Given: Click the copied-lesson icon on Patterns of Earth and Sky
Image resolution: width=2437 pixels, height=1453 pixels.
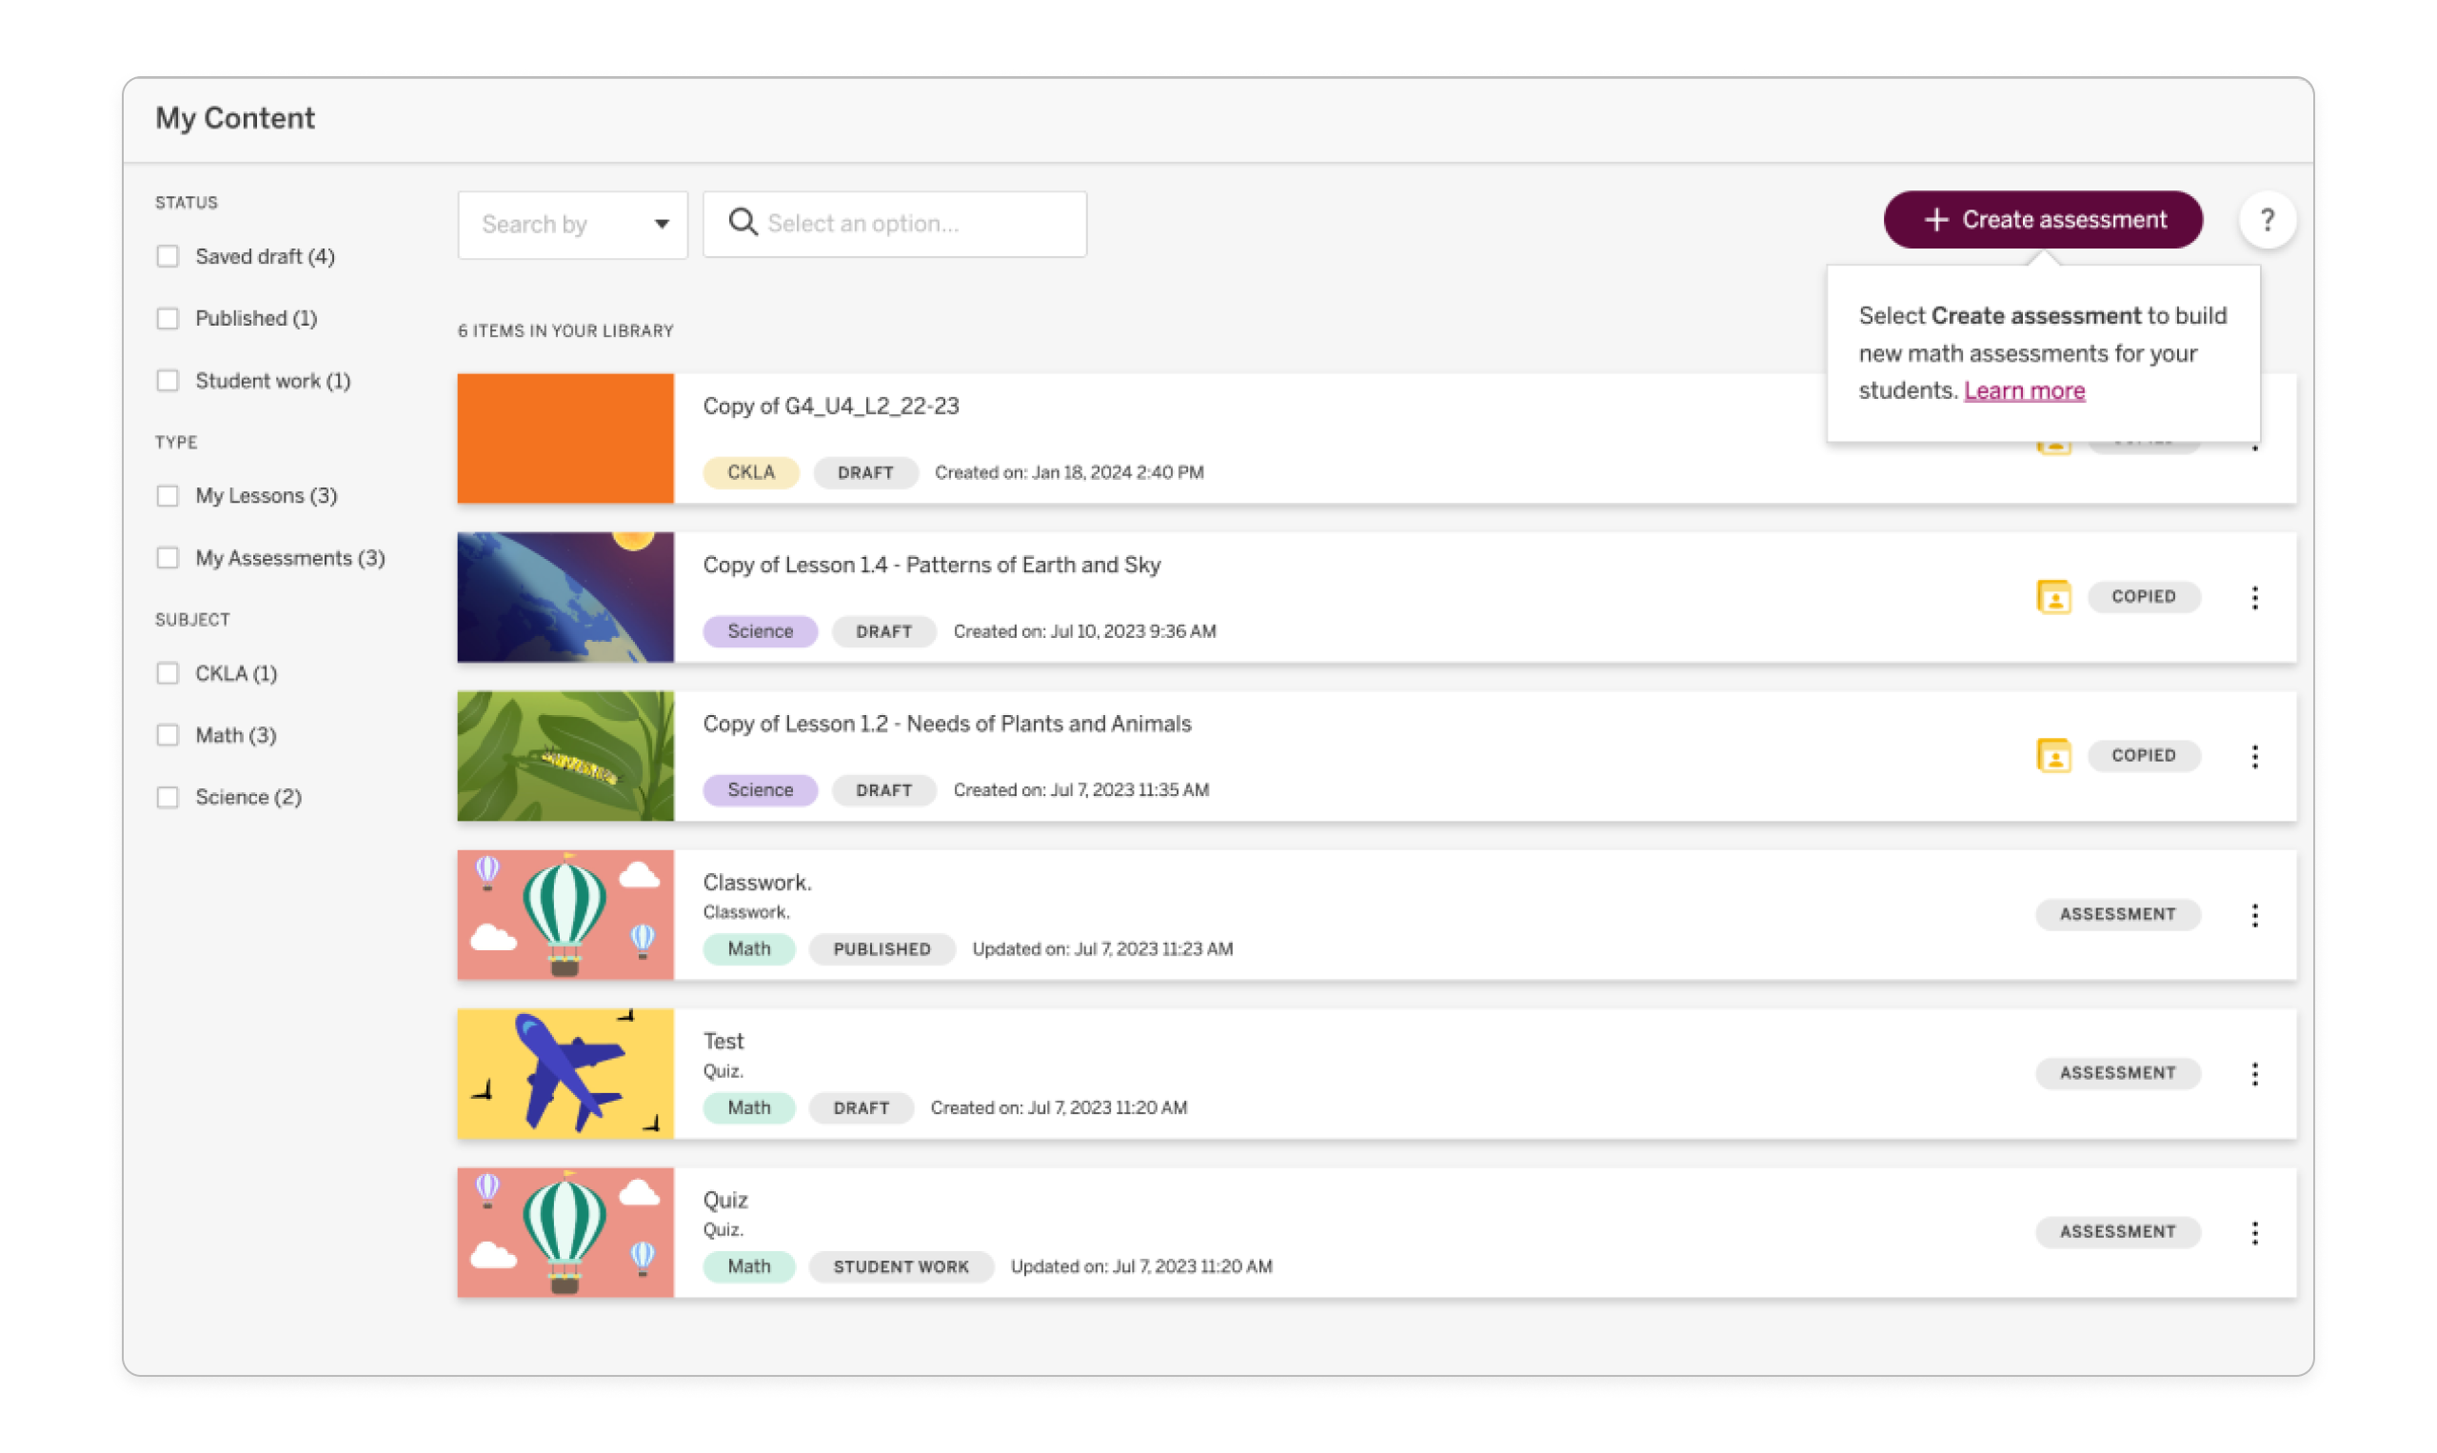Looking at the screenshot, I should coord(2052,596).
